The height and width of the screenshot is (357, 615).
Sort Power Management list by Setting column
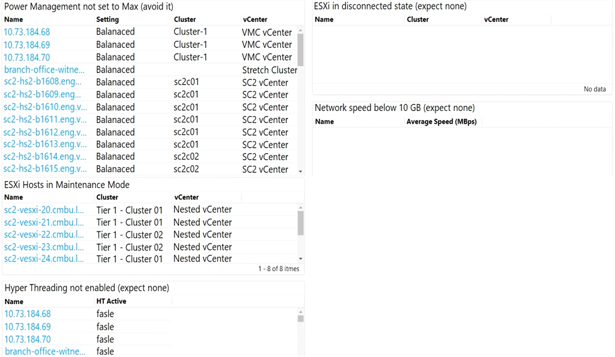coord(108,20)
